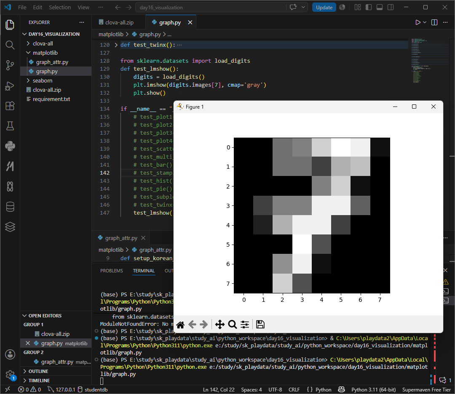Run Python file with play button
This screenshot has width=455, height=394.
418,22
